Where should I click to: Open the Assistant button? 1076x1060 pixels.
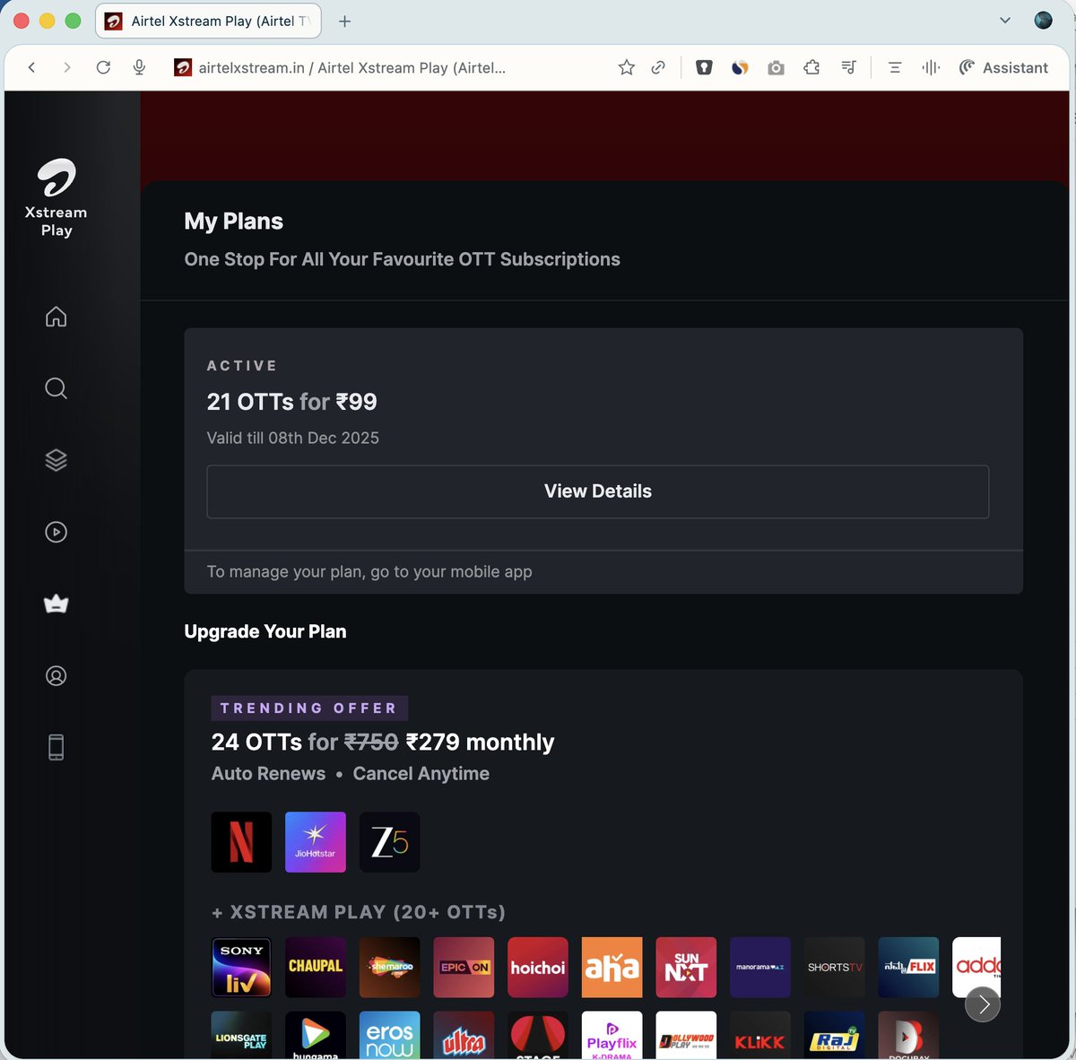(x=1003, y=67)
